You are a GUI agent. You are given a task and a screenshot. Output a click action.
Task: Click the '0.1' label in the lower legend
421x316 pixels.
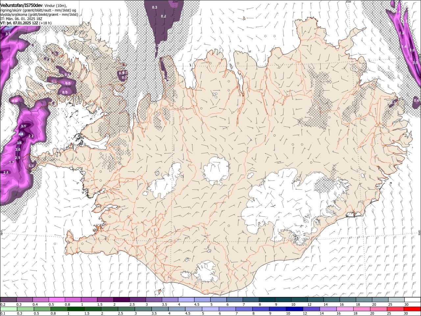click(x=3, y=314)
